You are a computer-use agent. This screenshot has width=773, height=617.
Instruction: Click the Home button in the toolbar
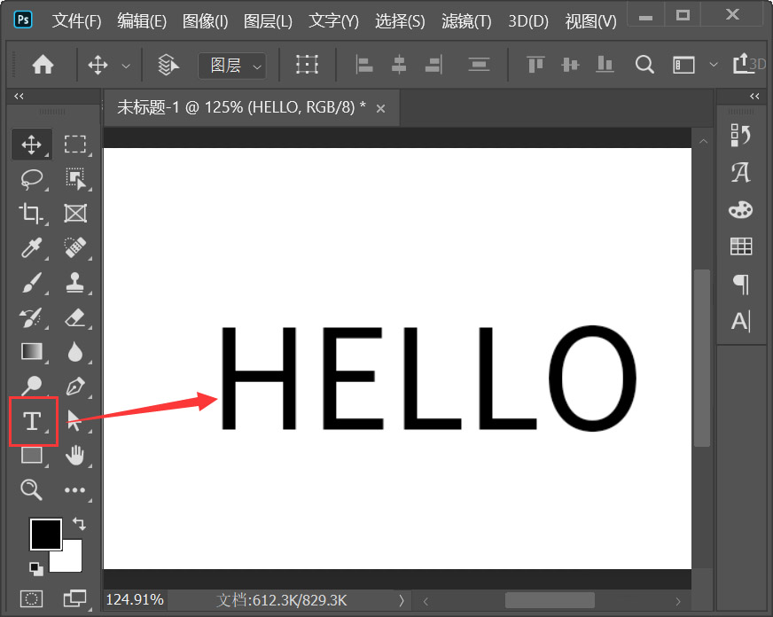point(43,64)
